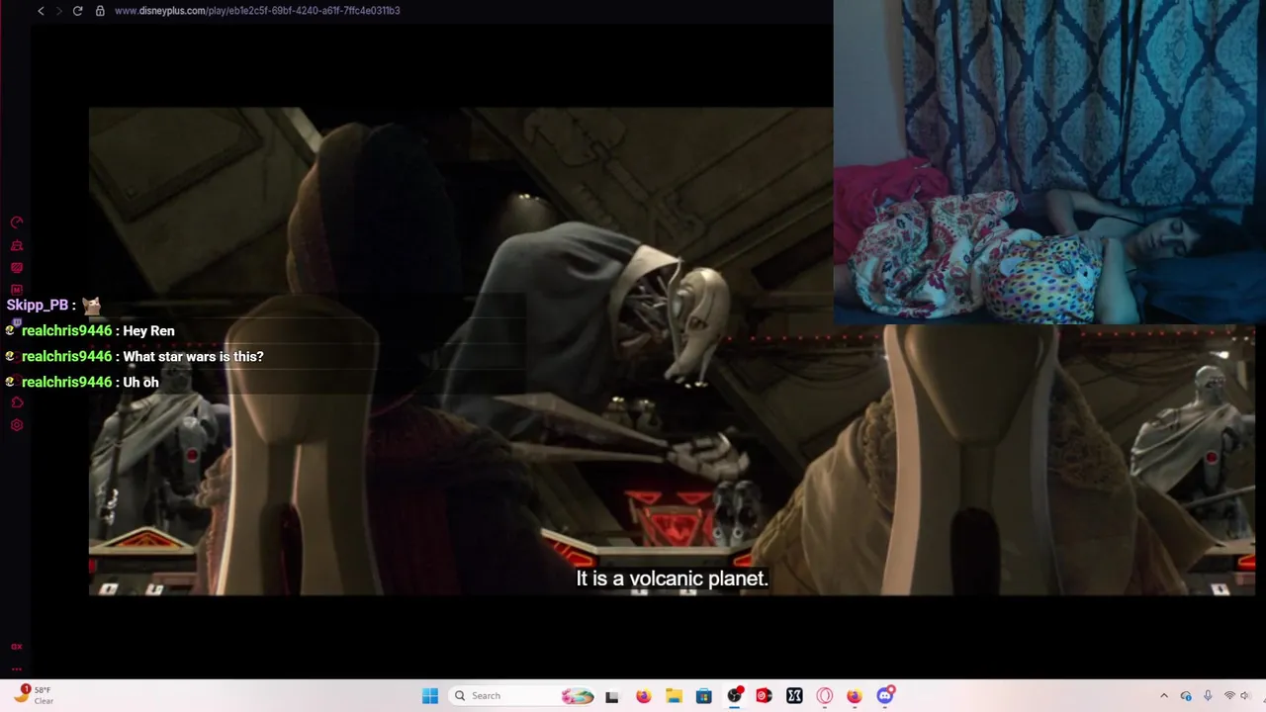Open volume control in system tray
Image resolution: width=1266 pixels, height=712 pixels.
click(1245, 696)
